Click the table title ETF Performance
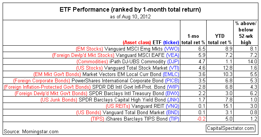Screen dimensions: 261x137 pyautogui.click(x=84, y=9)
